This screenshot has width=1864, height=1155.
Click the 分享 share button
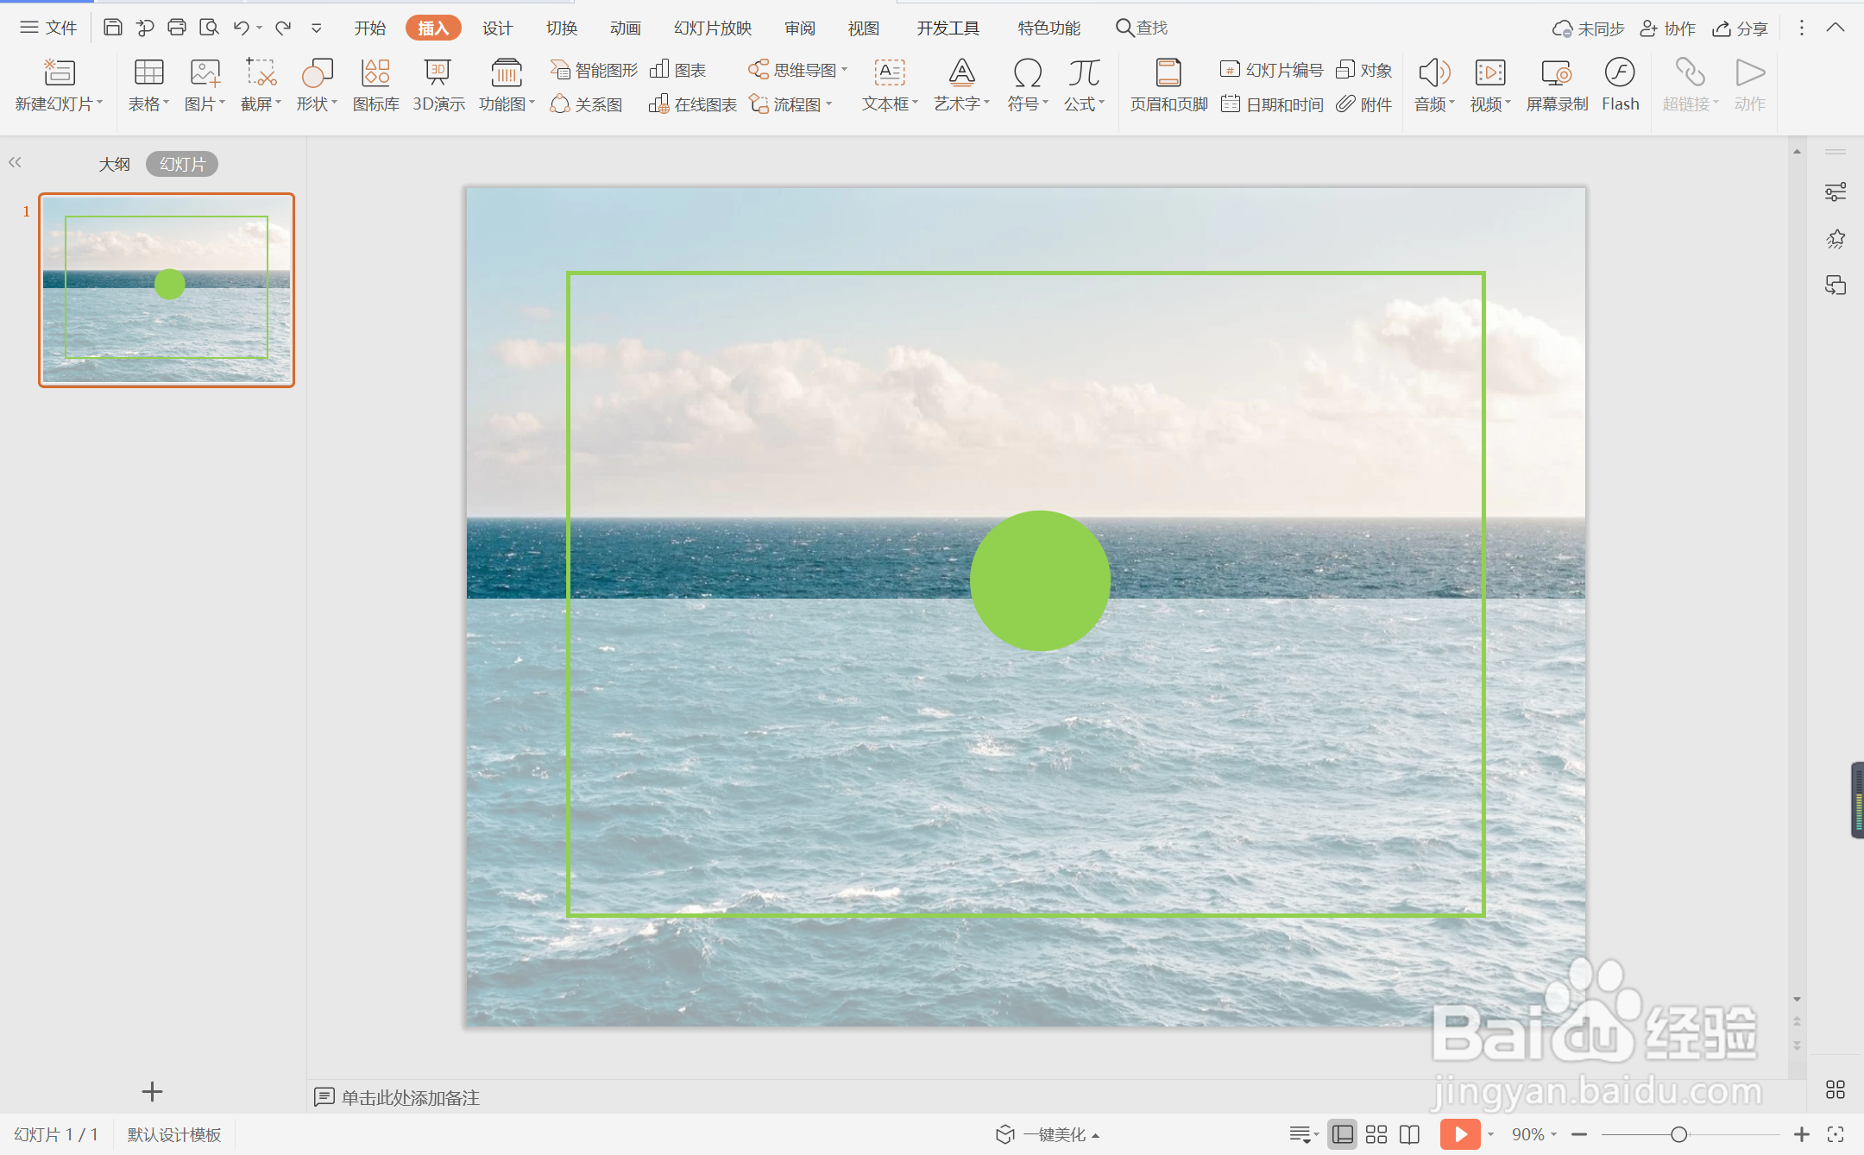[1741, 28]
